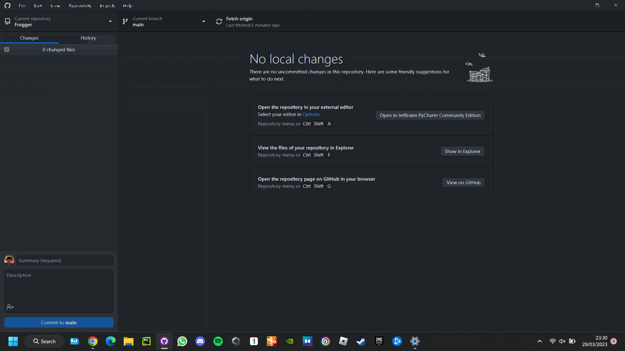The height and width of the screenshot is (351, 625).
Task: Open Discord from the taskbar
Action: (200, 341)
